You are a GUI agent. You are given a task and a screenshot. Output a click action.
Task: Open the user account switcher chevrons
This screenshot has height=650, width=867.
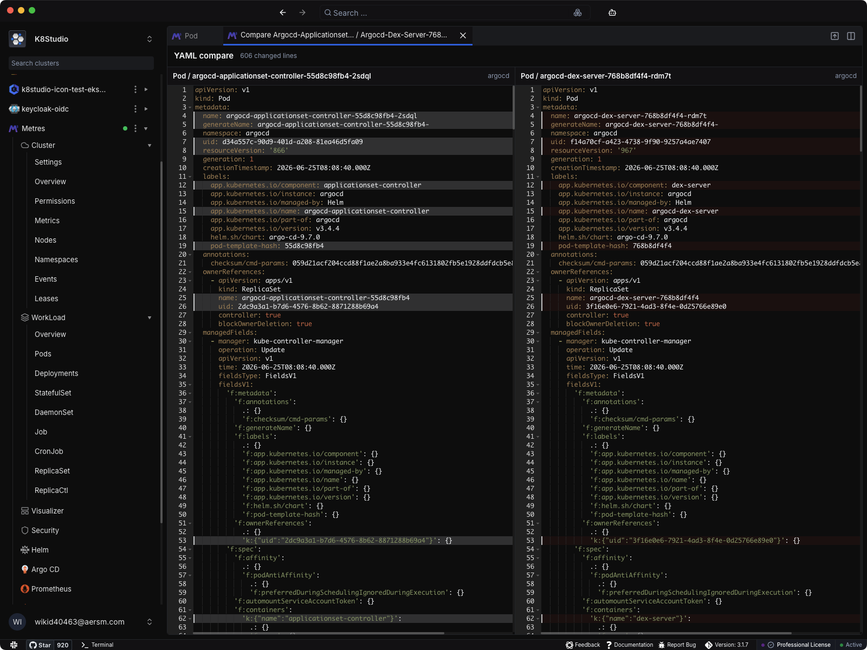[150, 622]
